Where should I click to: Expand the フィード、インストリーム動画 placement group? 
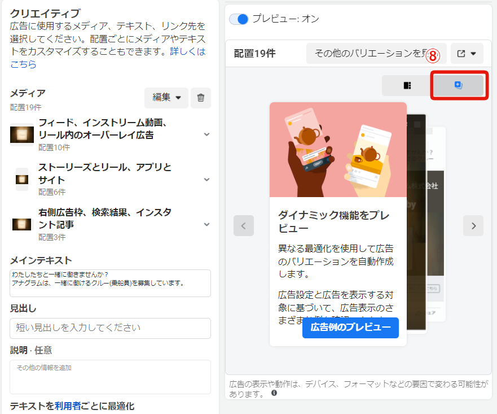click(206, 134)
